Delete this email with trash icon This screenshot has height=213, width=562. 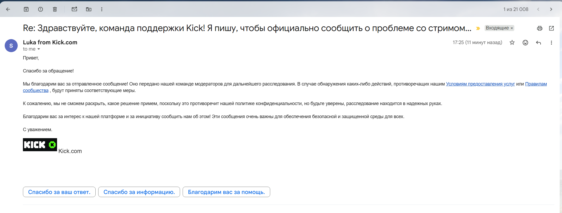click(x=55, y=9)
